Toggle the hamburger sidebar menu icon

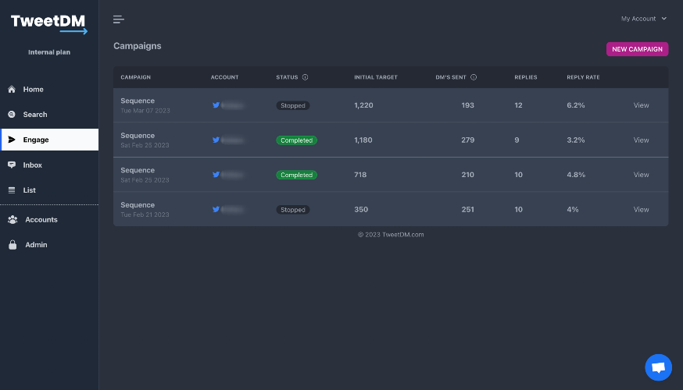click(119, 19)
